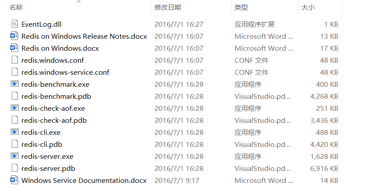Select the redis-cli.exe application icon

15,132
